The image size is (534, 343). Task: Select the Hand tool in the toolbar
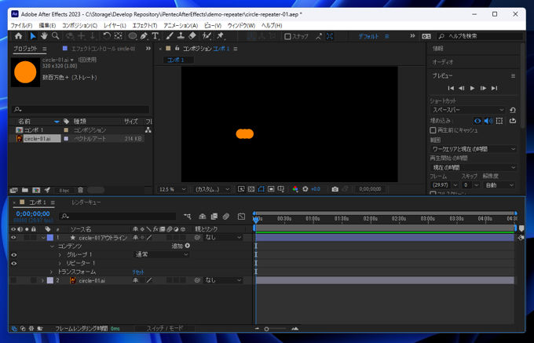click(x=44, y=36)
